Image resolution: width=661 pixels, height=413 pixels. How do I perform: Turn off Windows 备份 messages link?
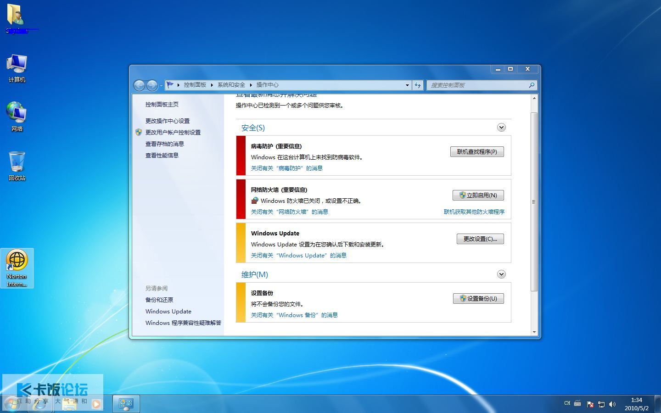[294, 315]
